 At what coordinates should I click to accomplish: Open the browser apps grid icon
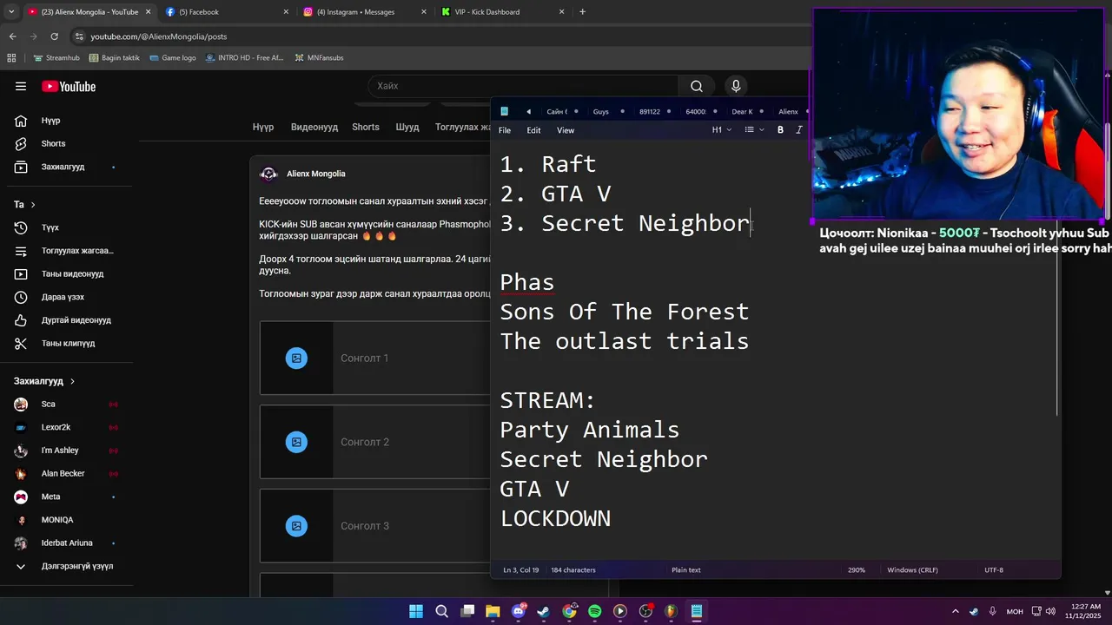click(11, 57)
